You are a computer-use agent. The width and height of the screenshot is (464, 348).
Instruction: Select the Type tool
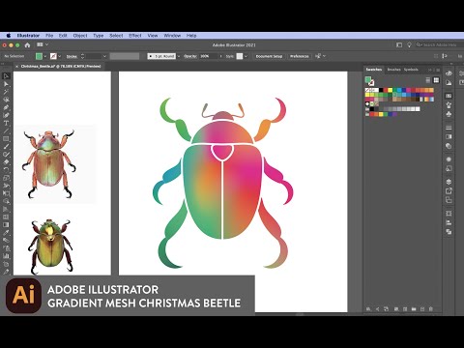(x=6, y=123)
